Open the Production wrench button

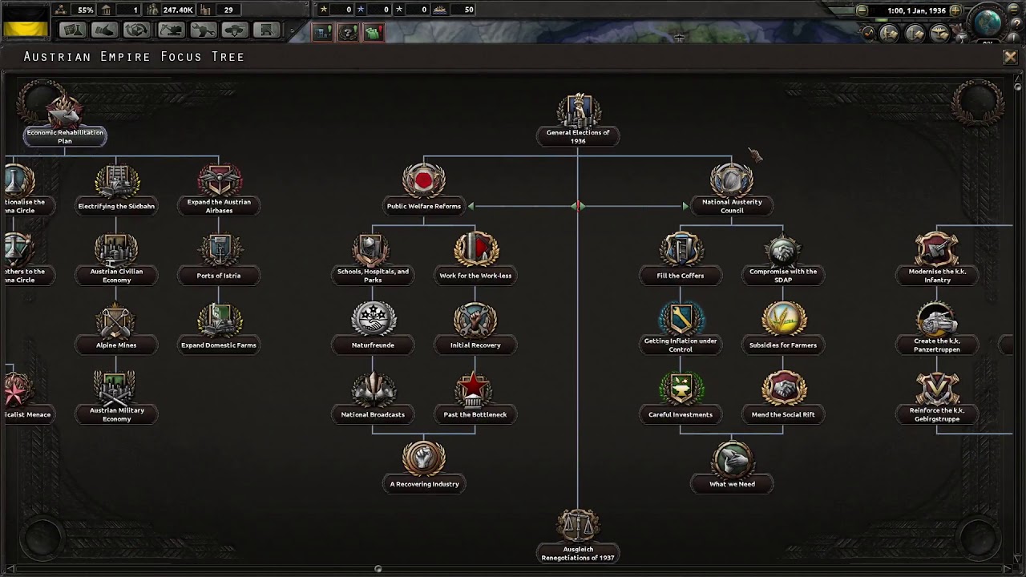click(x=202, y=30)
